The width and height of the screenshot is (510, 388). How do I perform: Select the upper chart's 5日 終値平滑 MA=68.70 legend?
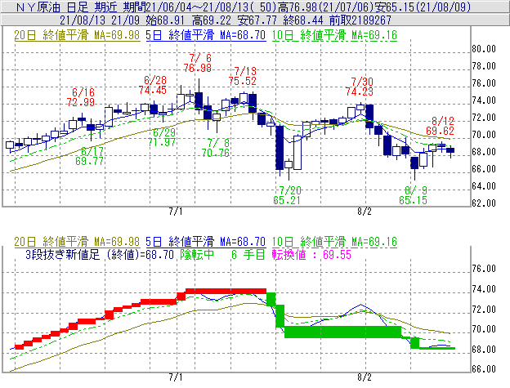point(206,35)
